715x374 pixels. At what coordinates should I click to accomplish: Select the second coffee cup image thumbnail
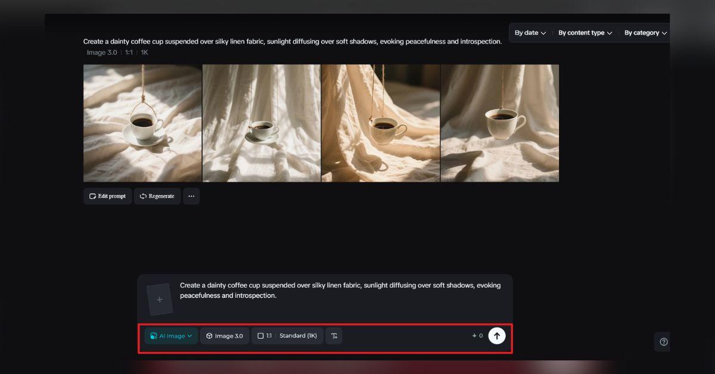[x=261, y=123]
